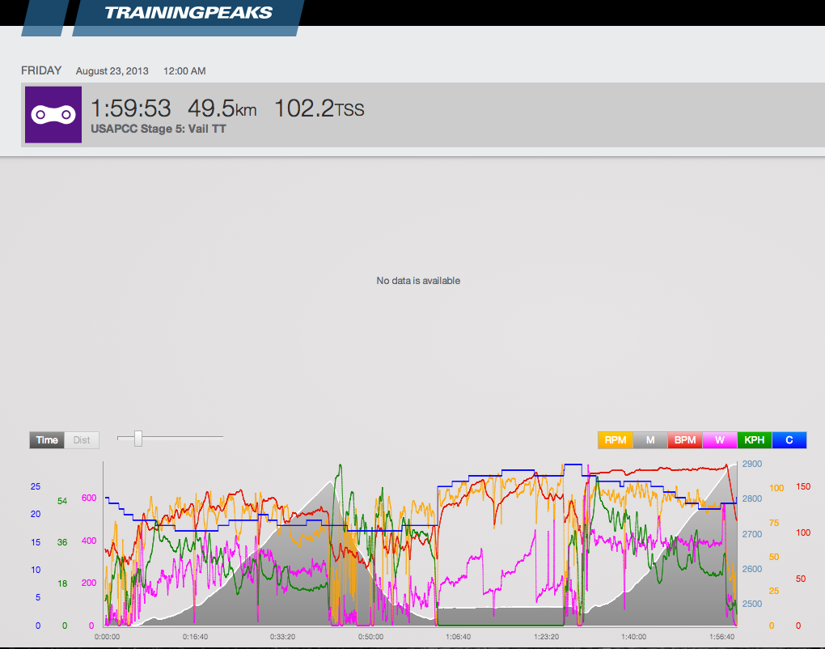Viewport: 825px width, 649px height.
Task: Toggle the RPM cadence series
Action: [x=615, y=440]
